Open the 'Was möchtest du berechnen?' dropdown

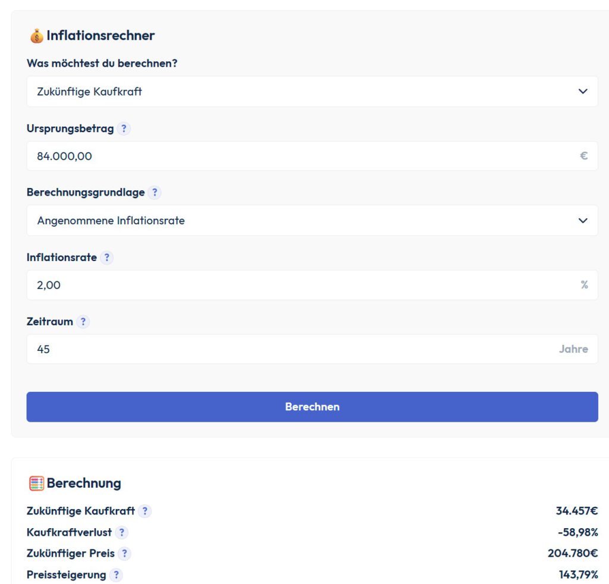pyautogui.click(x=312, y=92)
